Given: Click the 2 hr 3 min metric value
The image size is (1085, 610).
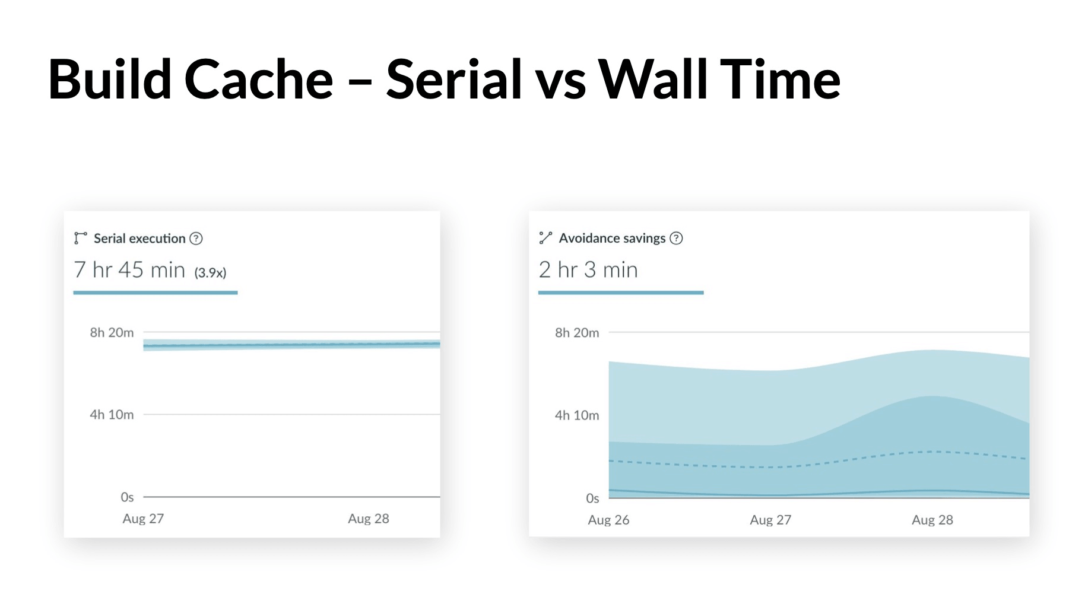Looking at the screenshot, I should (x=588, y=269).
